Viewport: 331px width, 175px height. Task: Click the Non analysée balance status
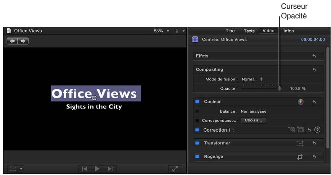click(254, 111)
